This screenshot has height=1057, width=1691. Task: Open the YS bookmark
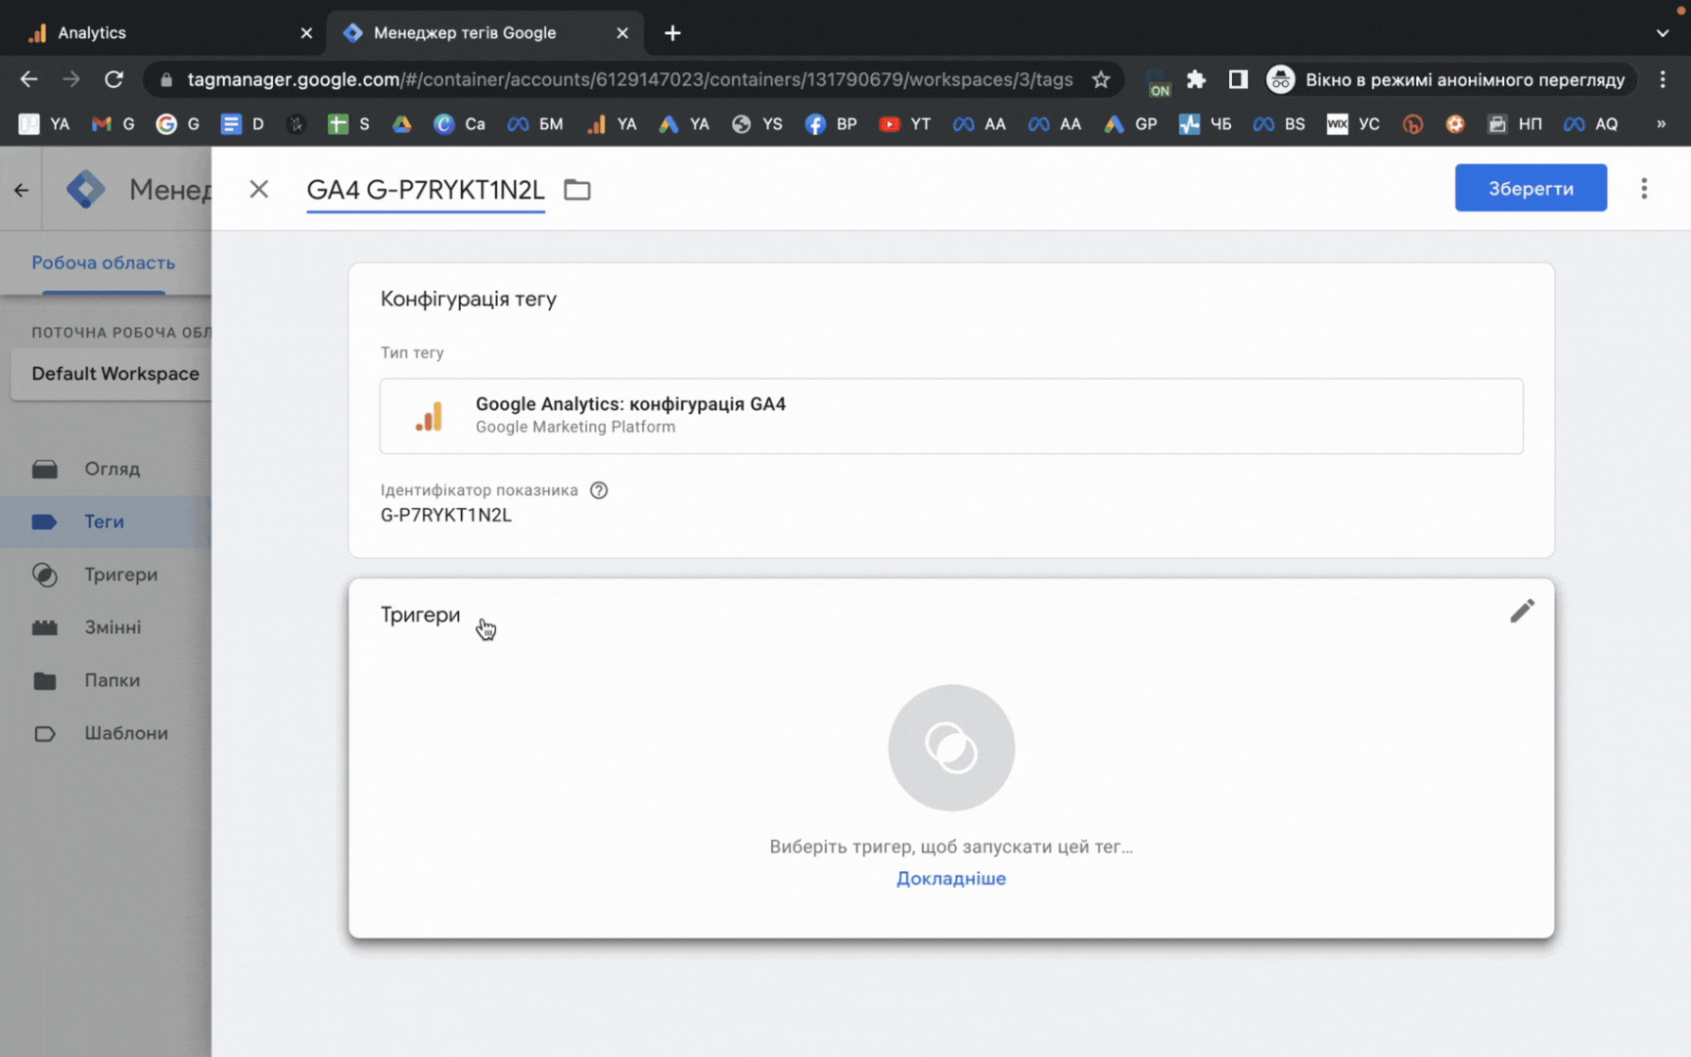pyautogui.click(x=757, y=124)
